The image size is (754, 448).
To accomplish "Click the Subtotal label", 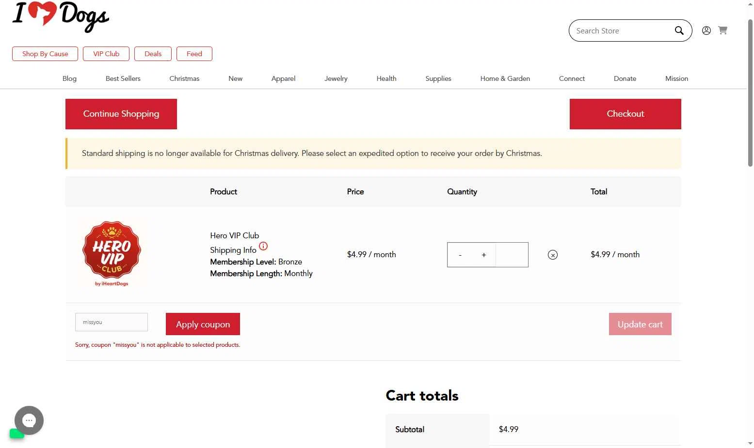I will [x=410, y=429].
